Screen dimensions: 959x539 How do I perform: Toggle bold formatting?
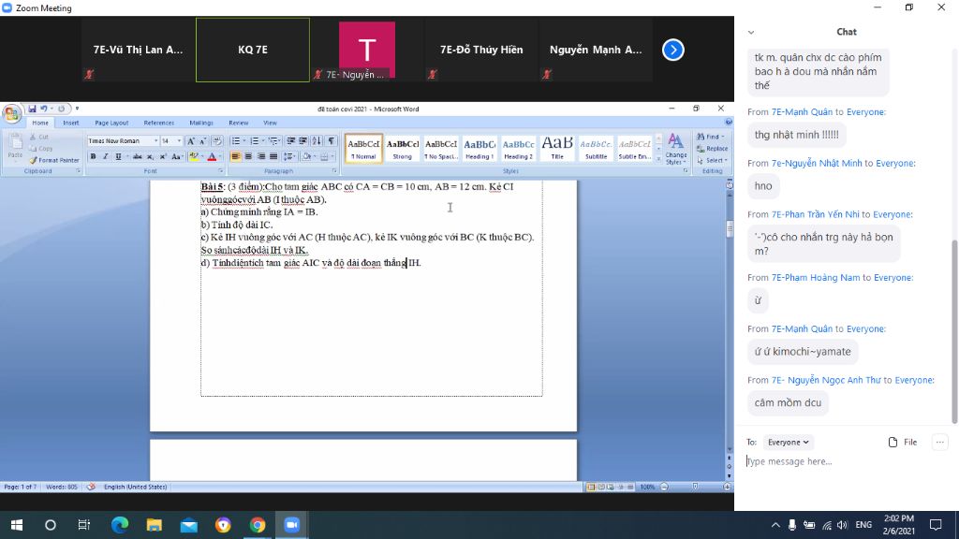click(x=93, y=157)
